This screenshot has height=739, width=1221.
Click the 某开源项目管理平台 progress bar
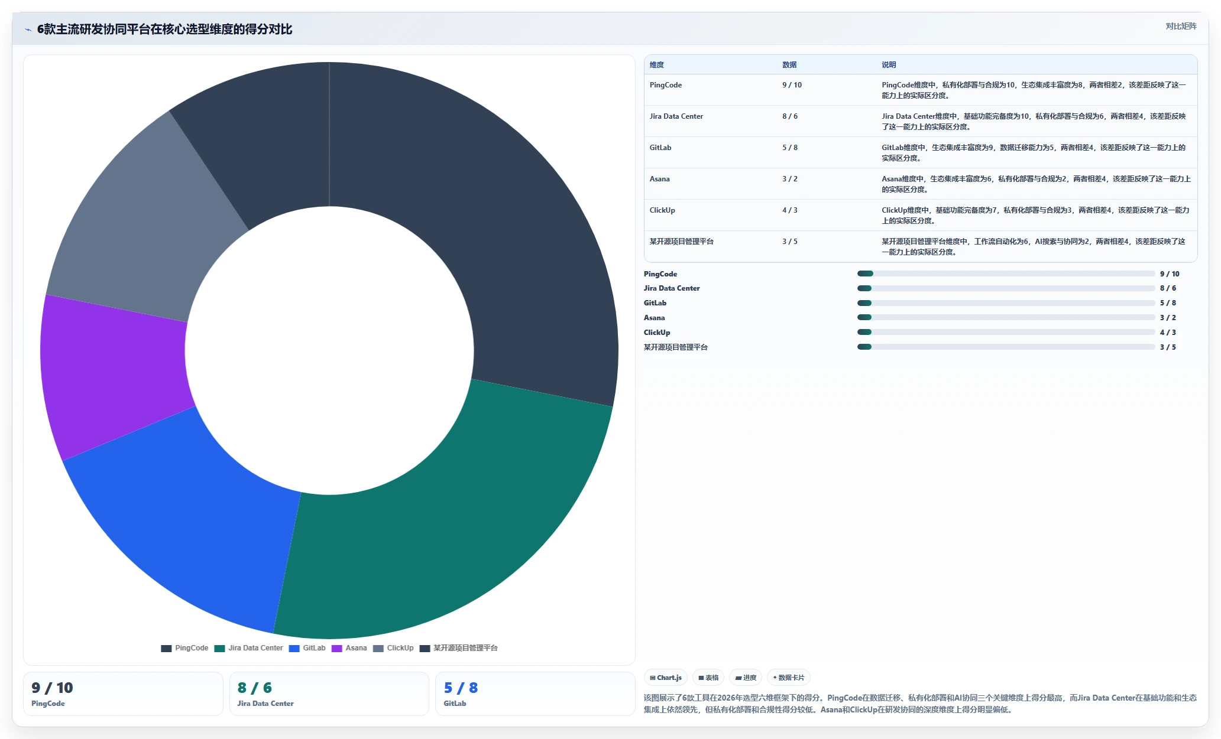tap(1006, 347)
